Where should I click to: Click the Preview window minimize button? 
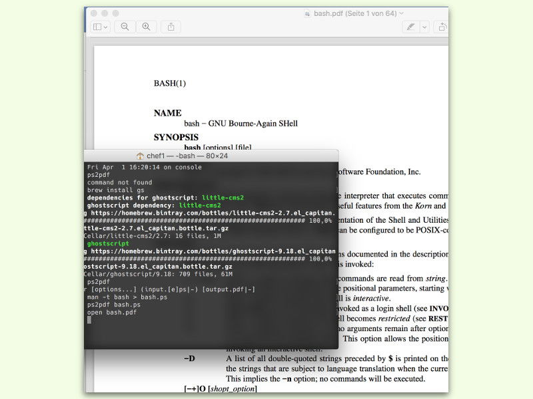tap(105, 13)
